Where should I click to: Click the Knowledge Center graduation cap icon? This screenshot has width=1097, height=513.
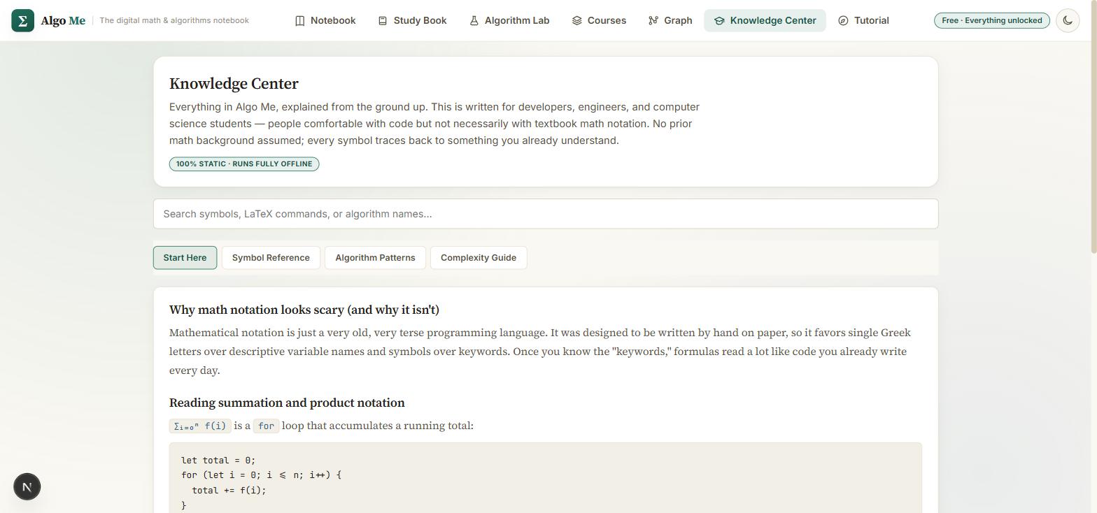[719, 21]
